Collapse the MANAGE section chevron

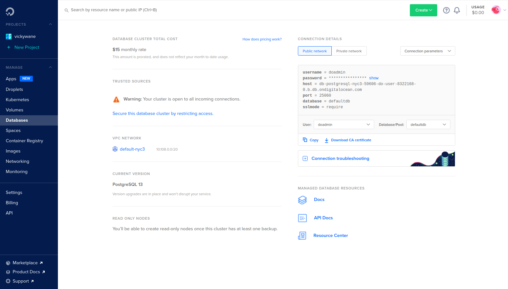click(x=50, y=67)
